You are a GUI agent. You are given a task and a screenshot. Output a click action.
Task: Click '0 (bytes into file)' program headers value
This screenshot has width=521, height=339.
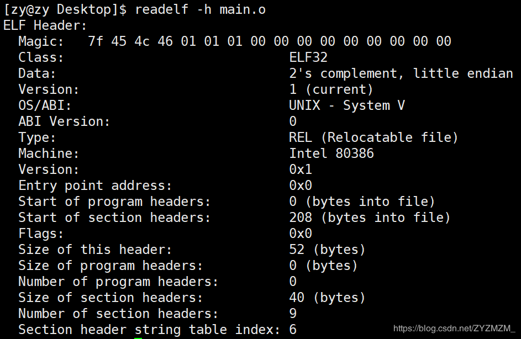362,202
